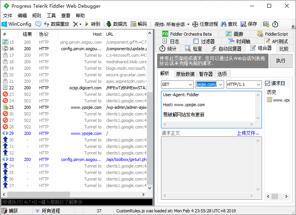
Task: Click the 上传文件... link
Action: pyautogui.click(x=248, y=133)
